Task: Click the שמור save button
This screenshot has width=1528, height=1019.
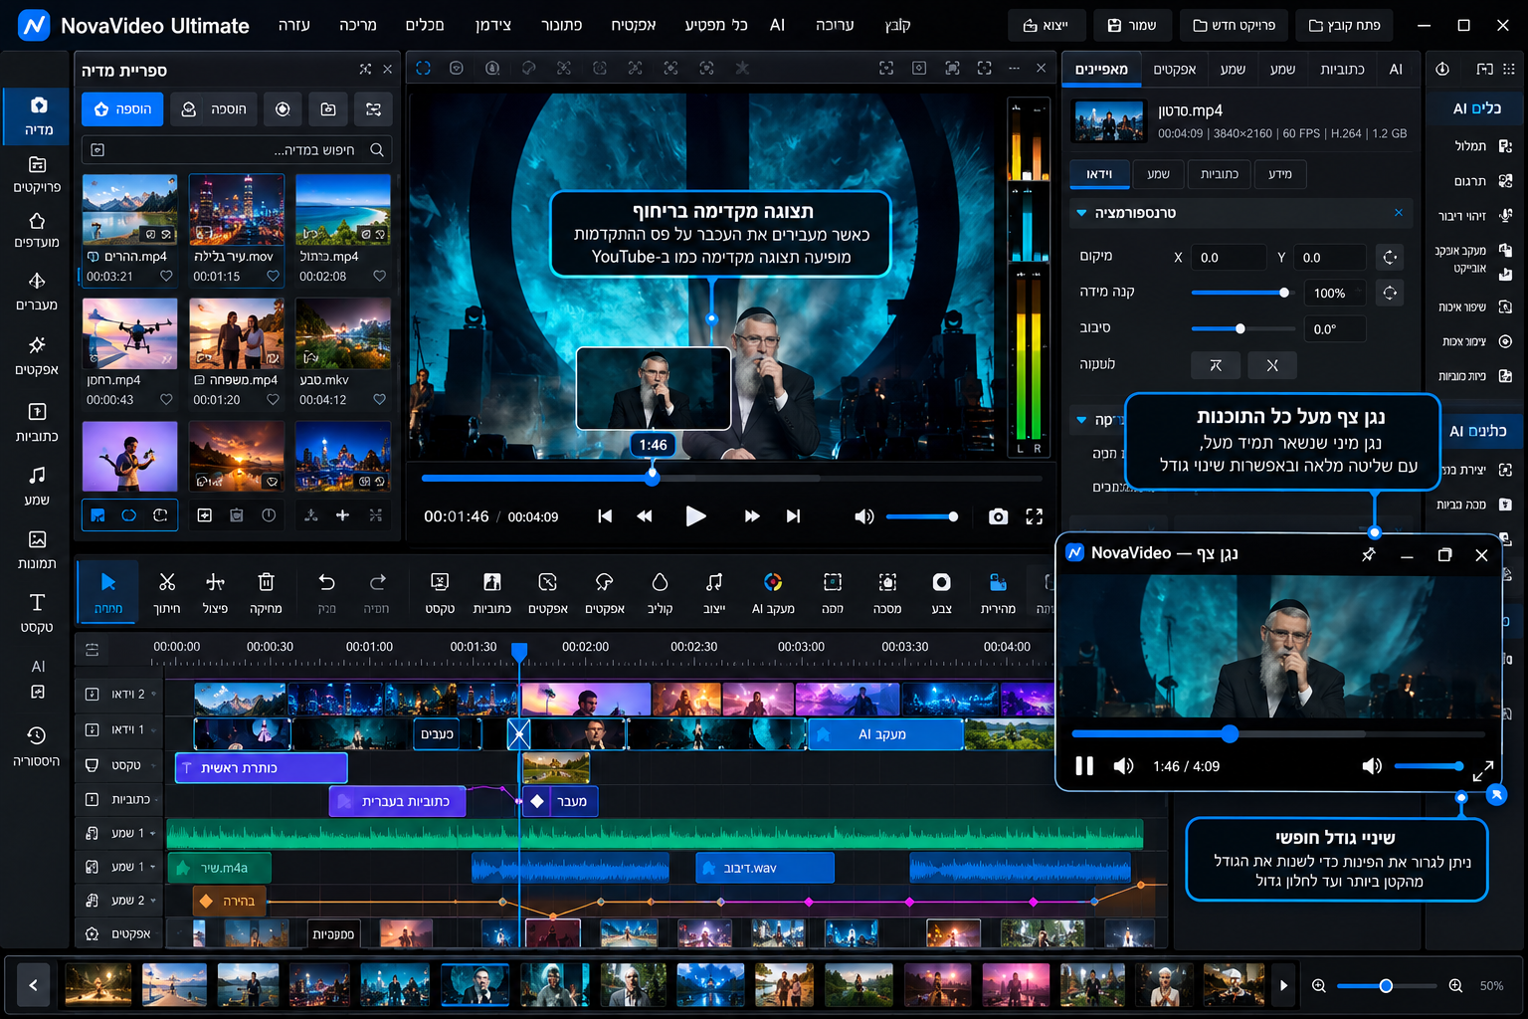Action: (1132, 25)
